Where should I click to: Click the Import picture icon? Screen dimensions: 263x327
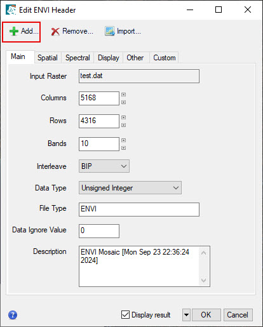(x=110, y=31)
